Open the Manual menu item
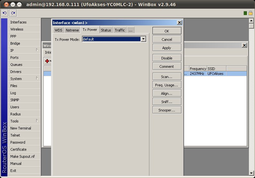 (x=24, y=163)
